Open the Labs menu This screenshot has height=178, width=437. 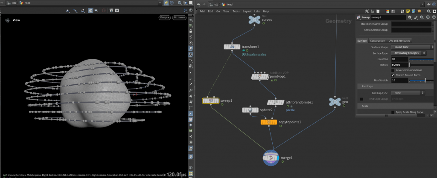click(256, 11)
